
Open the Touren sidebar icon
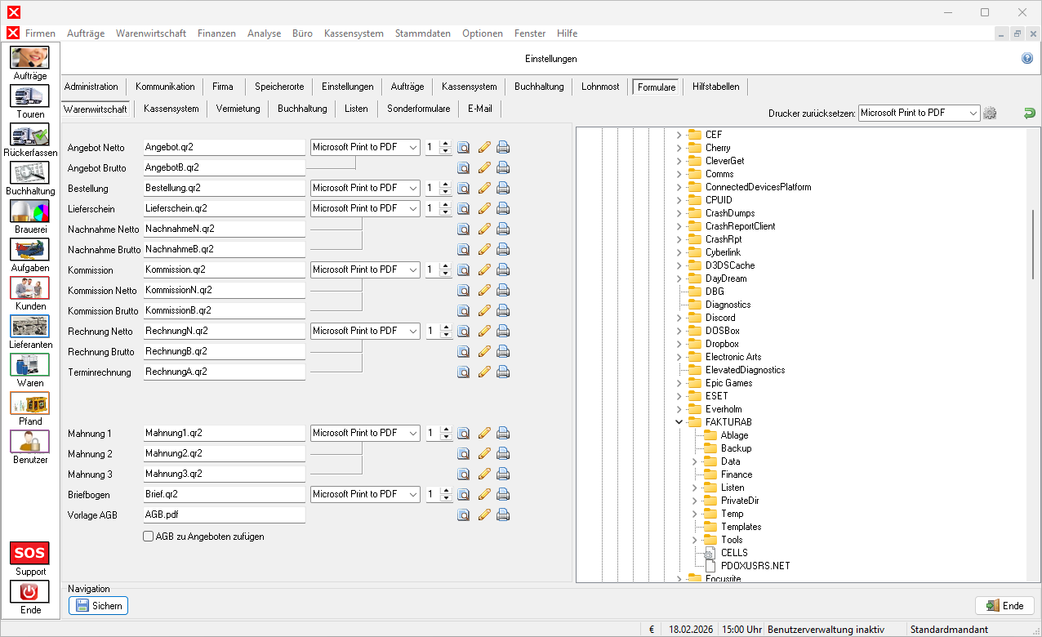pyautogui.click(x=29, y=96)
